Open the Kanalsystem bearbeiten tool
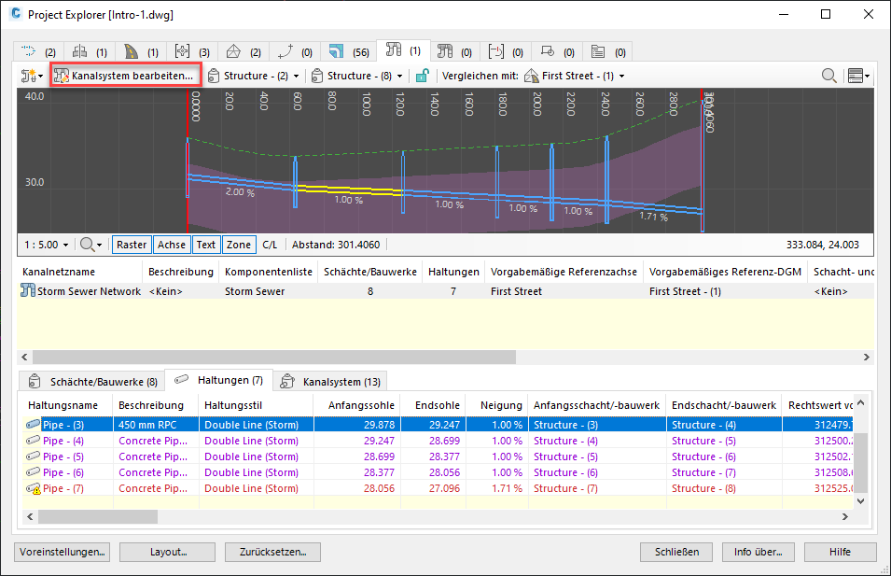 125,76
